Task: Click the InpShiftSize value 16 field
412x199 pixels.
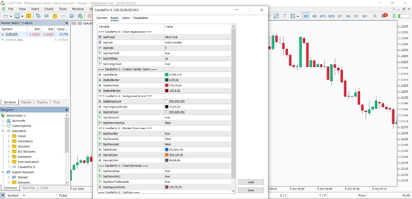Action: click(x=197, y=59)
